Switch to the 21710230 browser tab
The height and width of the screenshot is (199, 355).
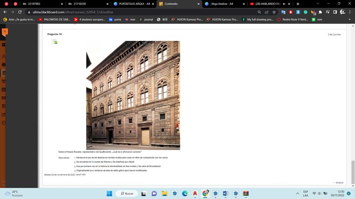pos(88,4)
